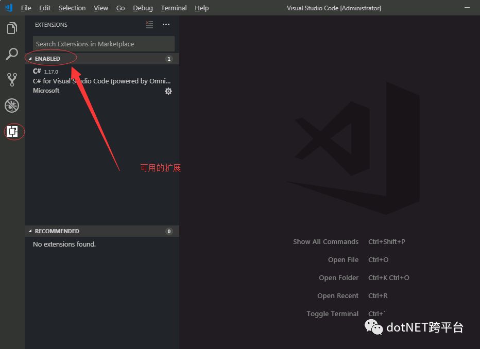Click the Open Recent shortcut hint
The height and width of the screenshot is (349, 480).
pos(352,296)
